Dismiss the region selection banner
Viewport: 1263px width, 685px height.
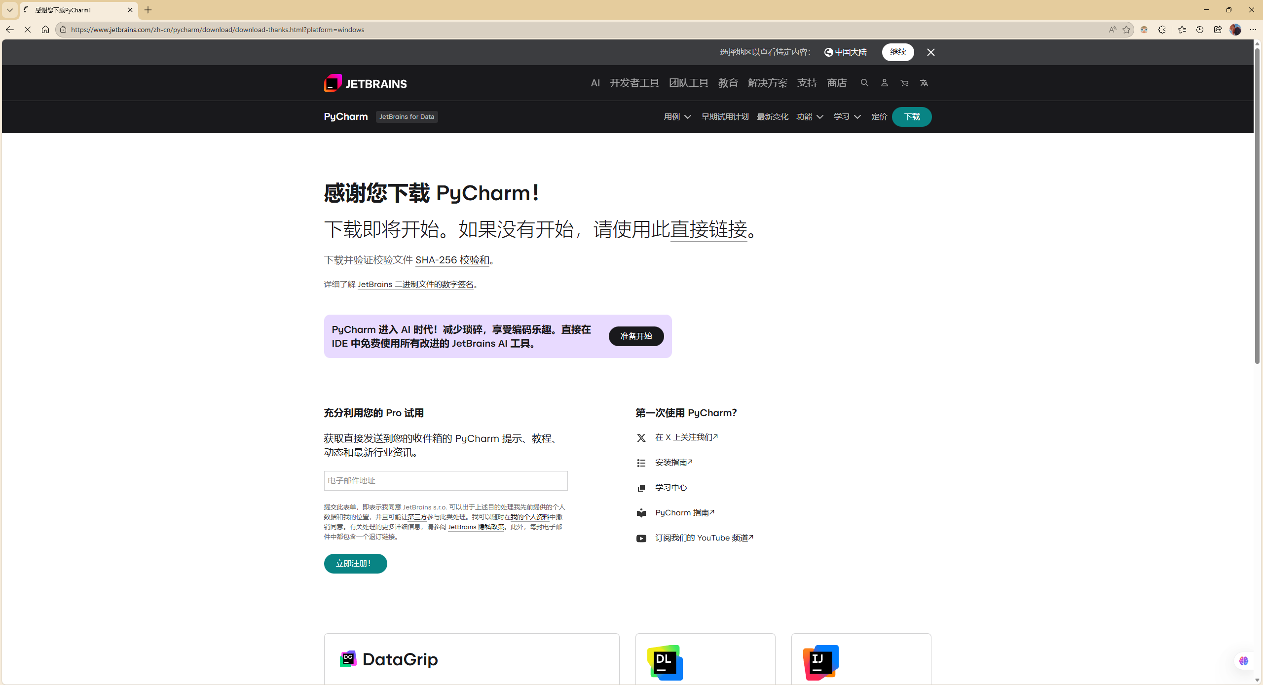pos(931,52)
